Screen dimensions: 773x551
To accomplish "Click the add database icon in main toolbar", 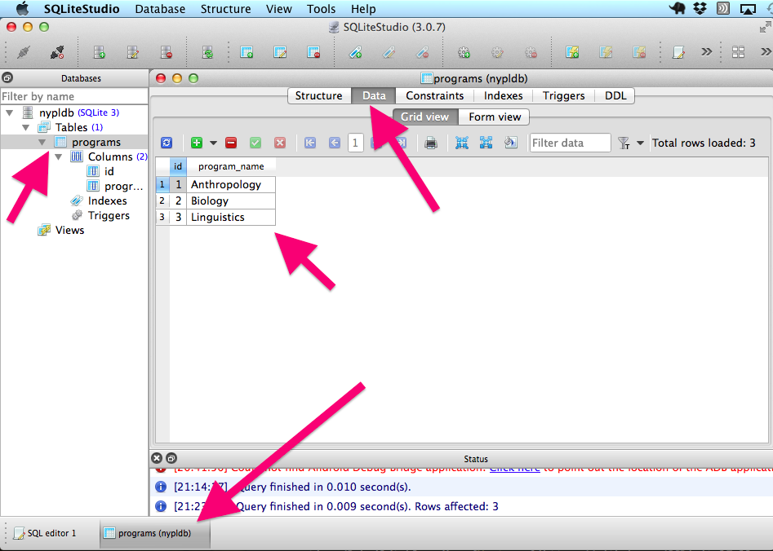I will (100, 52).
